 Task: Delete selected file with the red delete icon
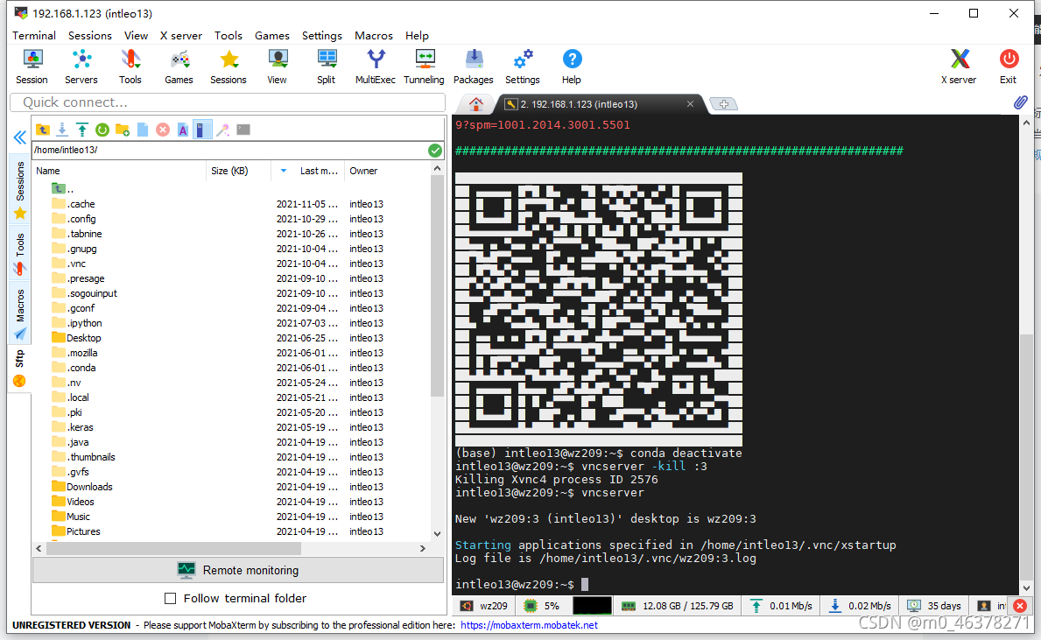click(x=163, y=130)
